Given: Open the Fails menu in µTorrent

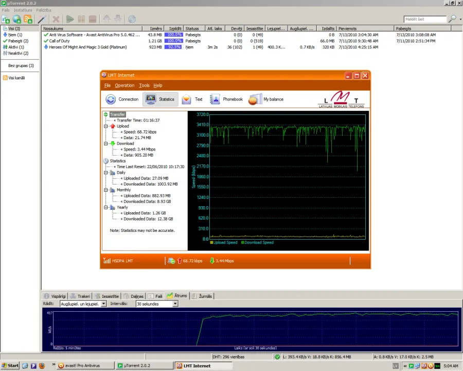Looking at the screenshot, I should [6, 10].
